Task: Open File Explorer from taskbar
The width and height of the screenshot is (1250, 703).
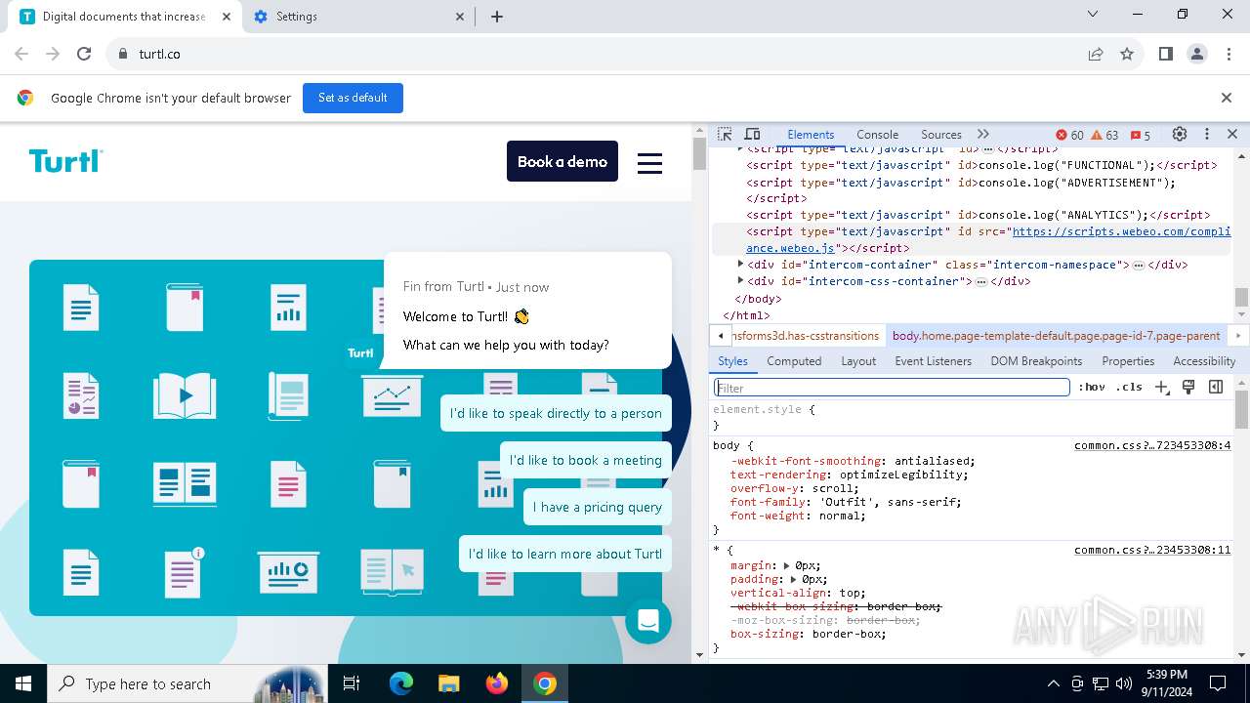Action: point(449,683)
